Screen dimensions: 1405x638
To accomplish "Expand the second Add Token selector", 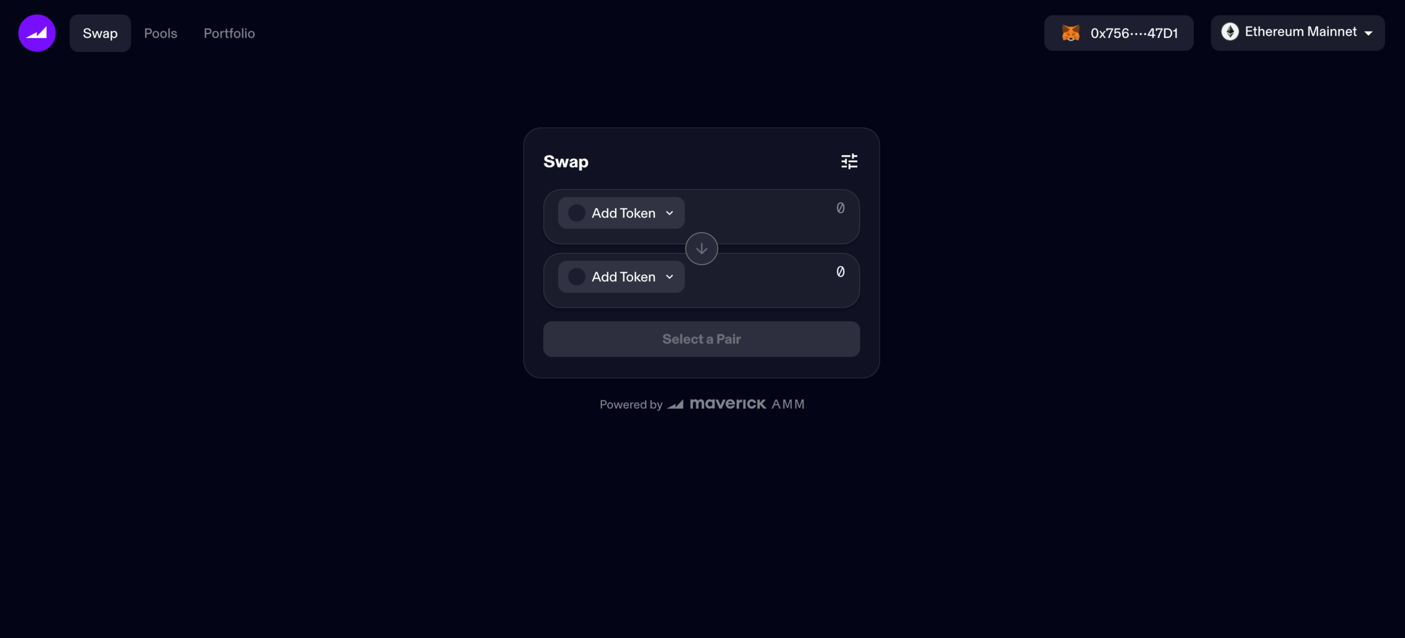I will 621,276.
